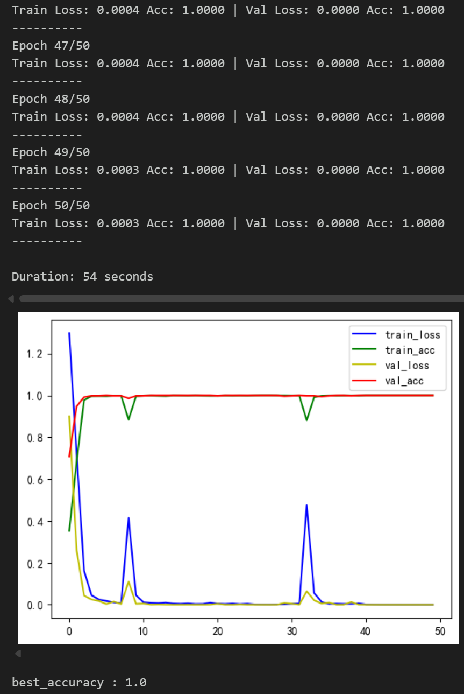Click the left scroll arrow below the plot
Image resolution: width=464 pixels, height=694 pixels.
[x=18, y=654]
